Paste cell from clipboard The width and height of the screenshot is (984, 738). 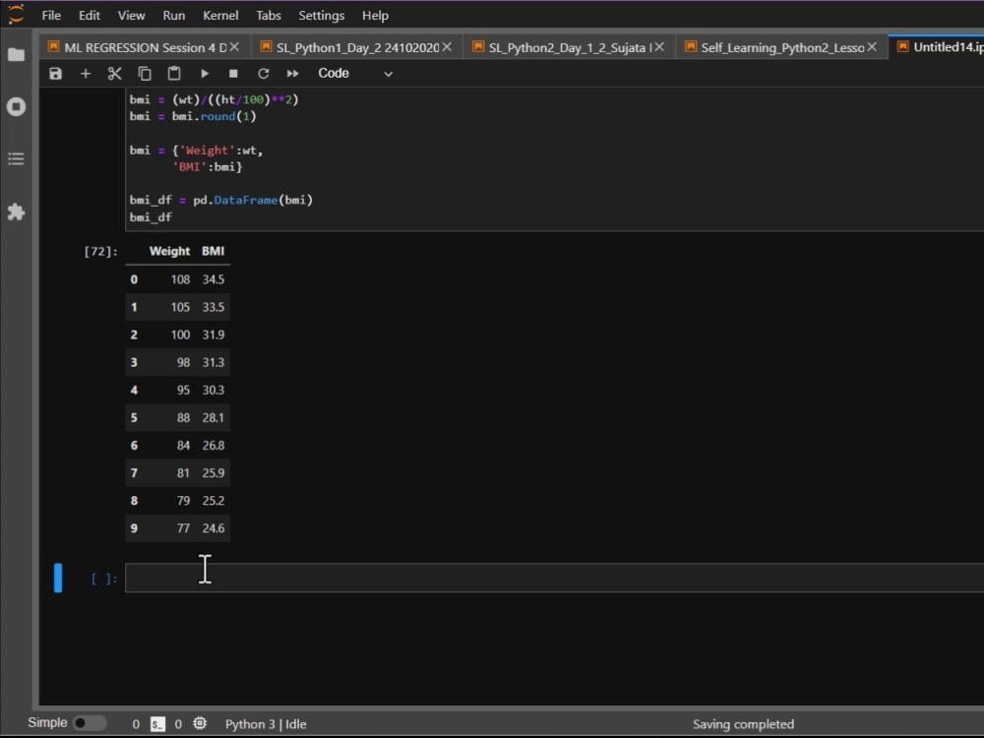pyautogui.click(x=174, y=74)
